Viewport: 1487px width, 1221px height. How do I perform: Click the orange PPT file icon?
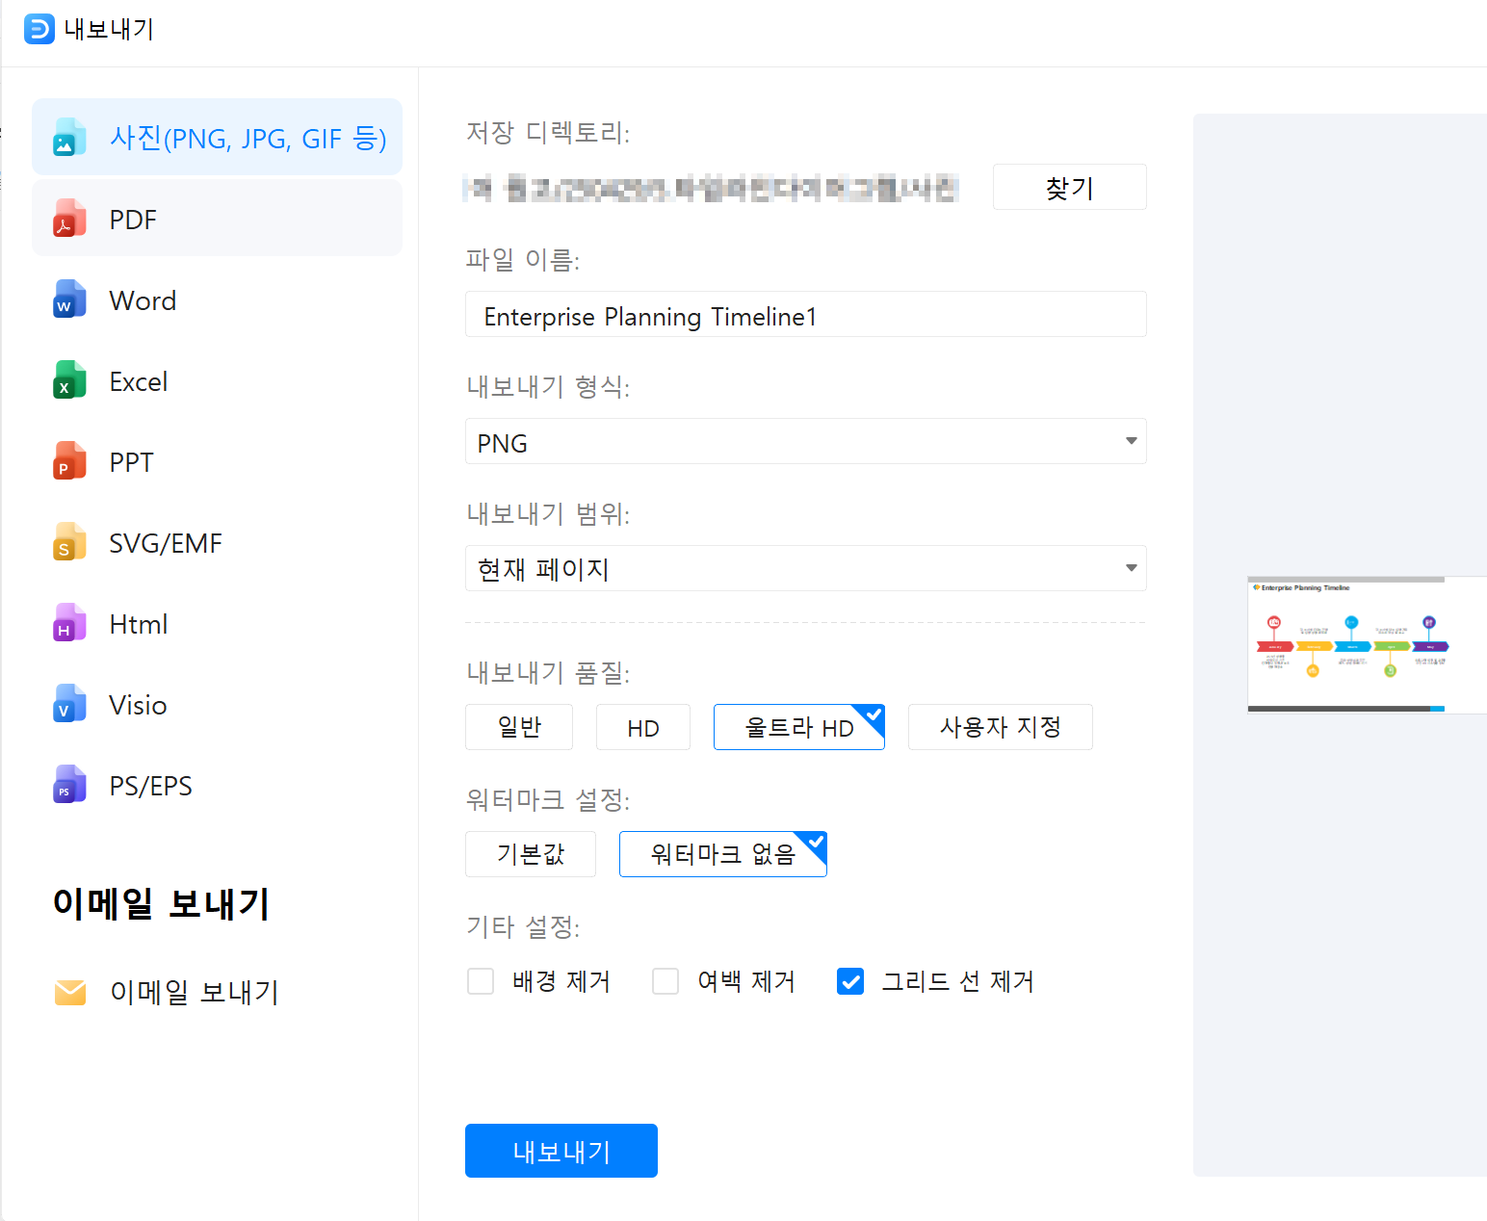click(69, 460)
